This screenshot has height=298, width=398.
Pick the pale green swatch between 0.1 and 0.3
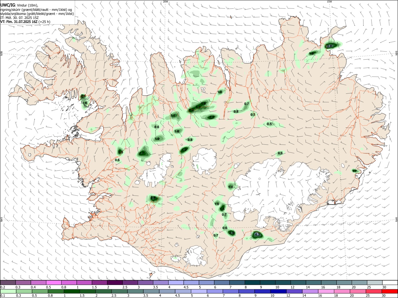pos(8,291)
